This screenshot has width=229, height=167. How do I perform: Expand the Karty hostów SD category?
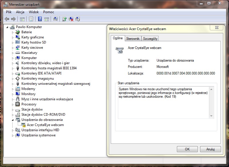[x=13, y=43]
